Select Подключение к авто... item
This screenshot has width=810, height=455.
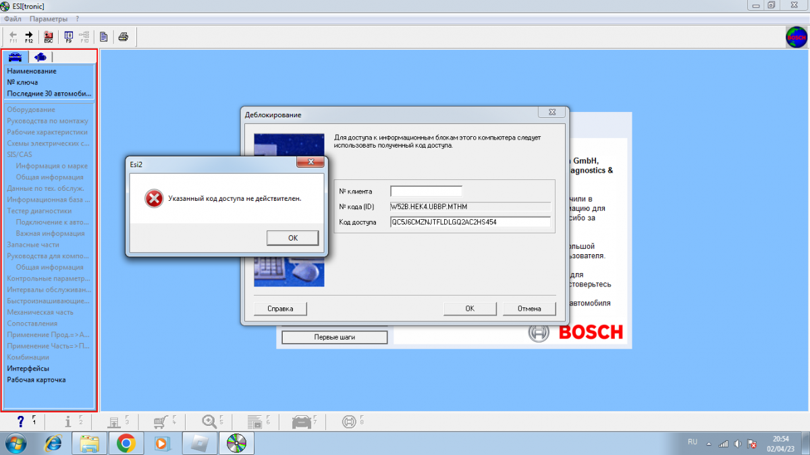pos(53,222)
